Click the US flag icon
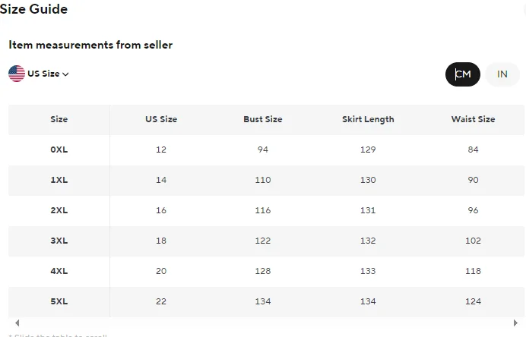526x337 pixels. [x=17, y=74]
